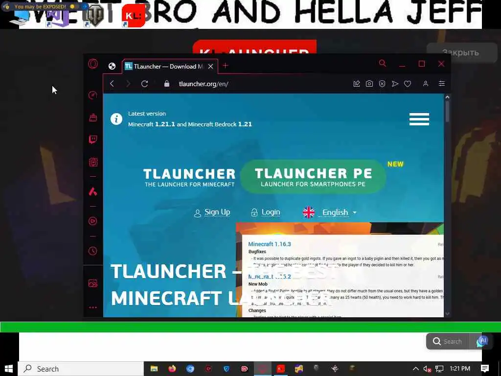This screenshot has height=376, width=501.
Task: Open the GX Cleaner icon in sidebar
Action: [x=93, y=117]
